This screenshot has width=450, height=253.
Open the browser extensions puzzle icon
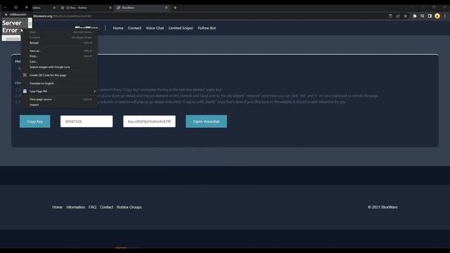414,16
